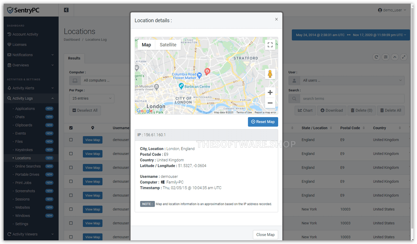Click the expand panel fullscreen icon
The width and height of the screenshot is (417, 244).
[404, 57]
